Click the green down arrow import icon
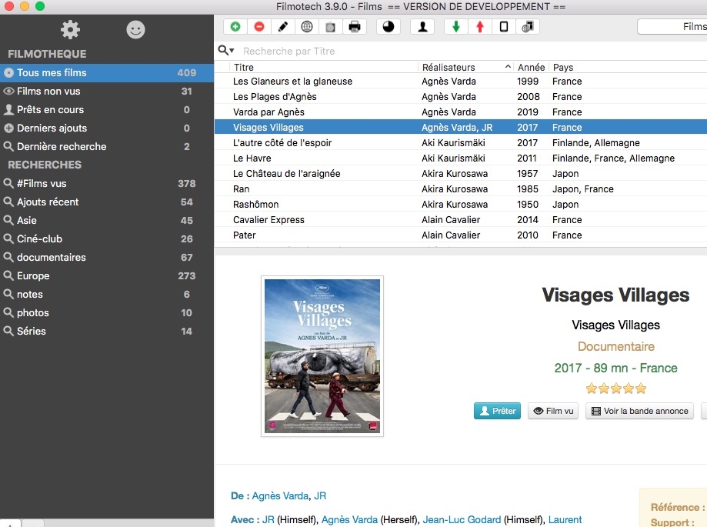Viewport: 707px width, 527px height. point(456,27)
